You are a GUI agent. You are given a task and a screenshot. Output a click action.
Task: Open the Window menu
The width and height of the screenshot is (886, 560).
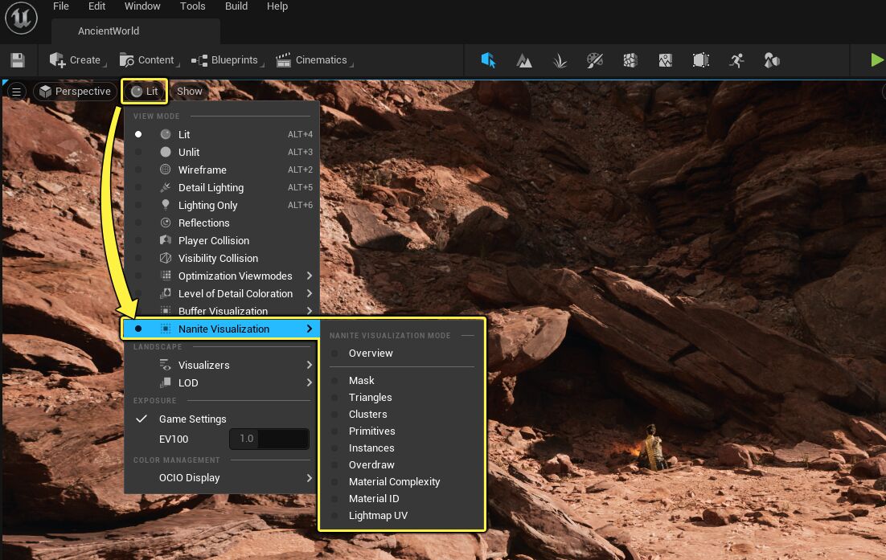point(142,6)
